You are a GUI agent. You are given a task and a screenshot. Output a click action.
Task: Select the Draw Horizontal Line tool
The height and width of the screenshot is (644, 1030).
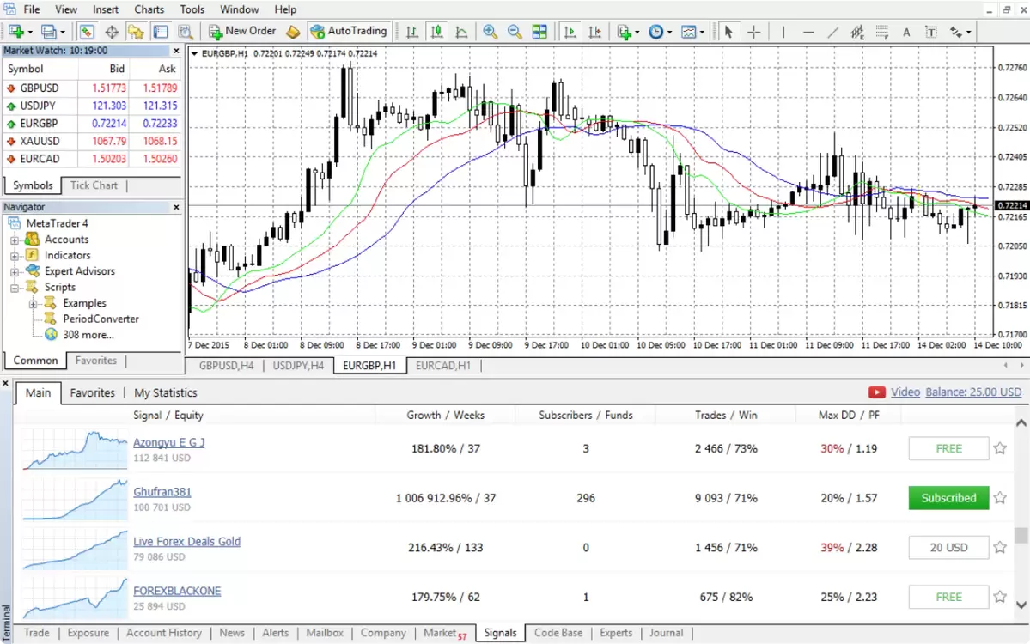click(808, 32)
